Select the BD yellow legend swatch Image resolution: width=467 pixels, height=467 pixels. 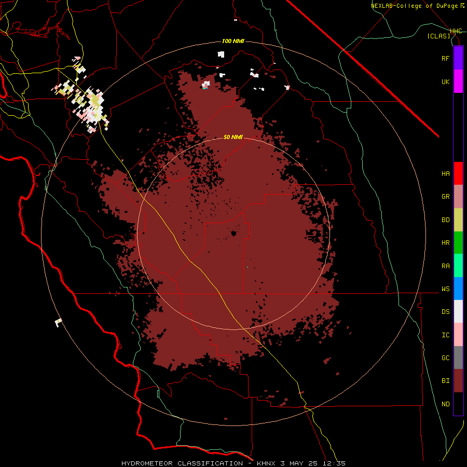[458, 220]
